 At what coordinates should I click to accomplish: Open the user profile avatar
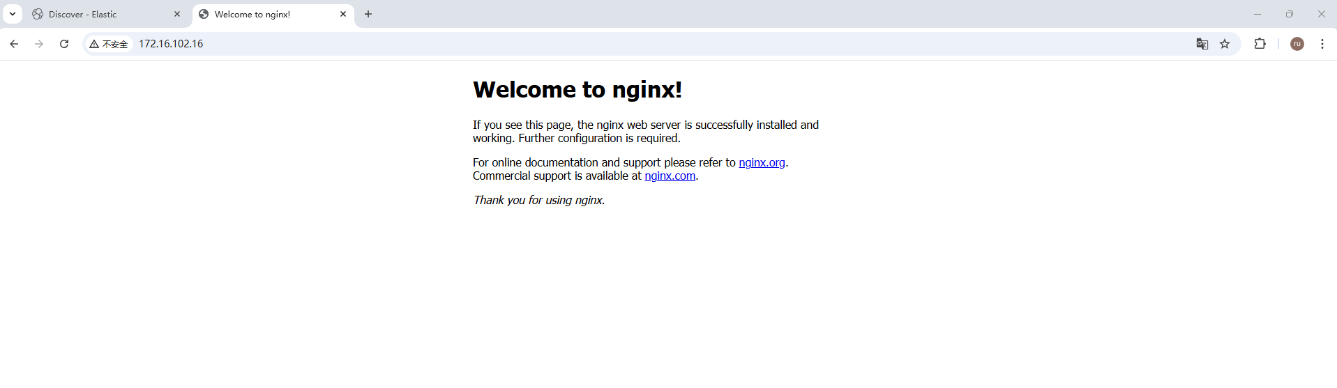1297,44
